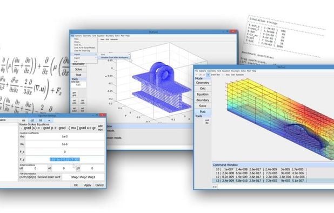
Task: Select the highlighted toolbar icon left of Insert Text
Action: [x=208, y=75]
